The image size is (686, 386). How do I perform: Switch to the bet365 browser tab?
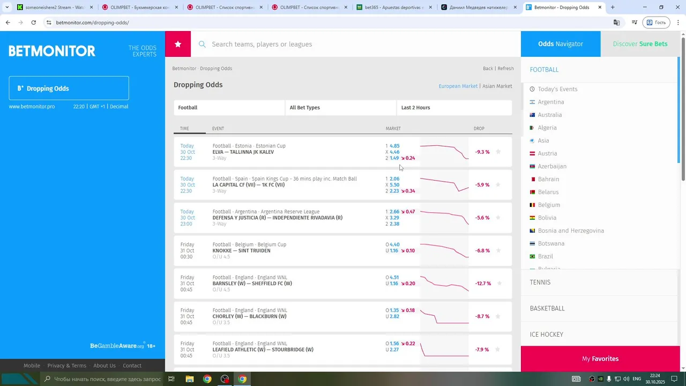394,8
